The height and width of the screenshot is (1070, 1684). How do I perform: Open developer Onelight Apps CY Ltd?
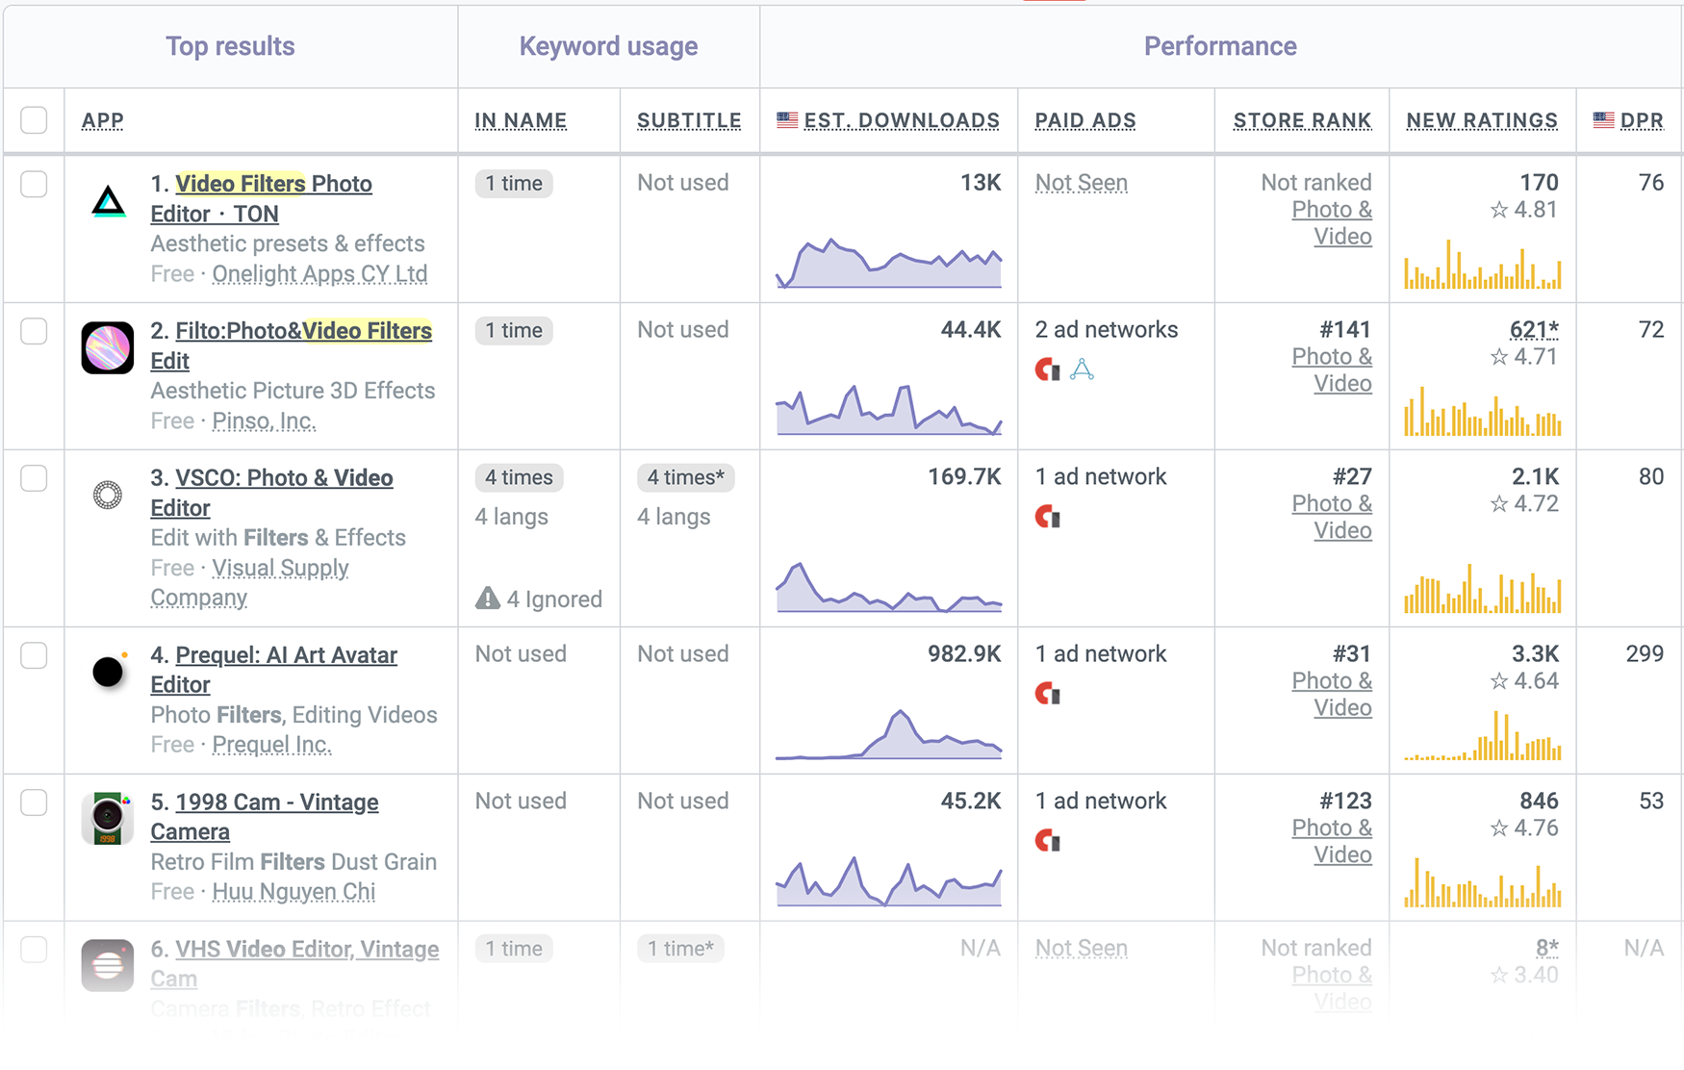click(319, 274)
